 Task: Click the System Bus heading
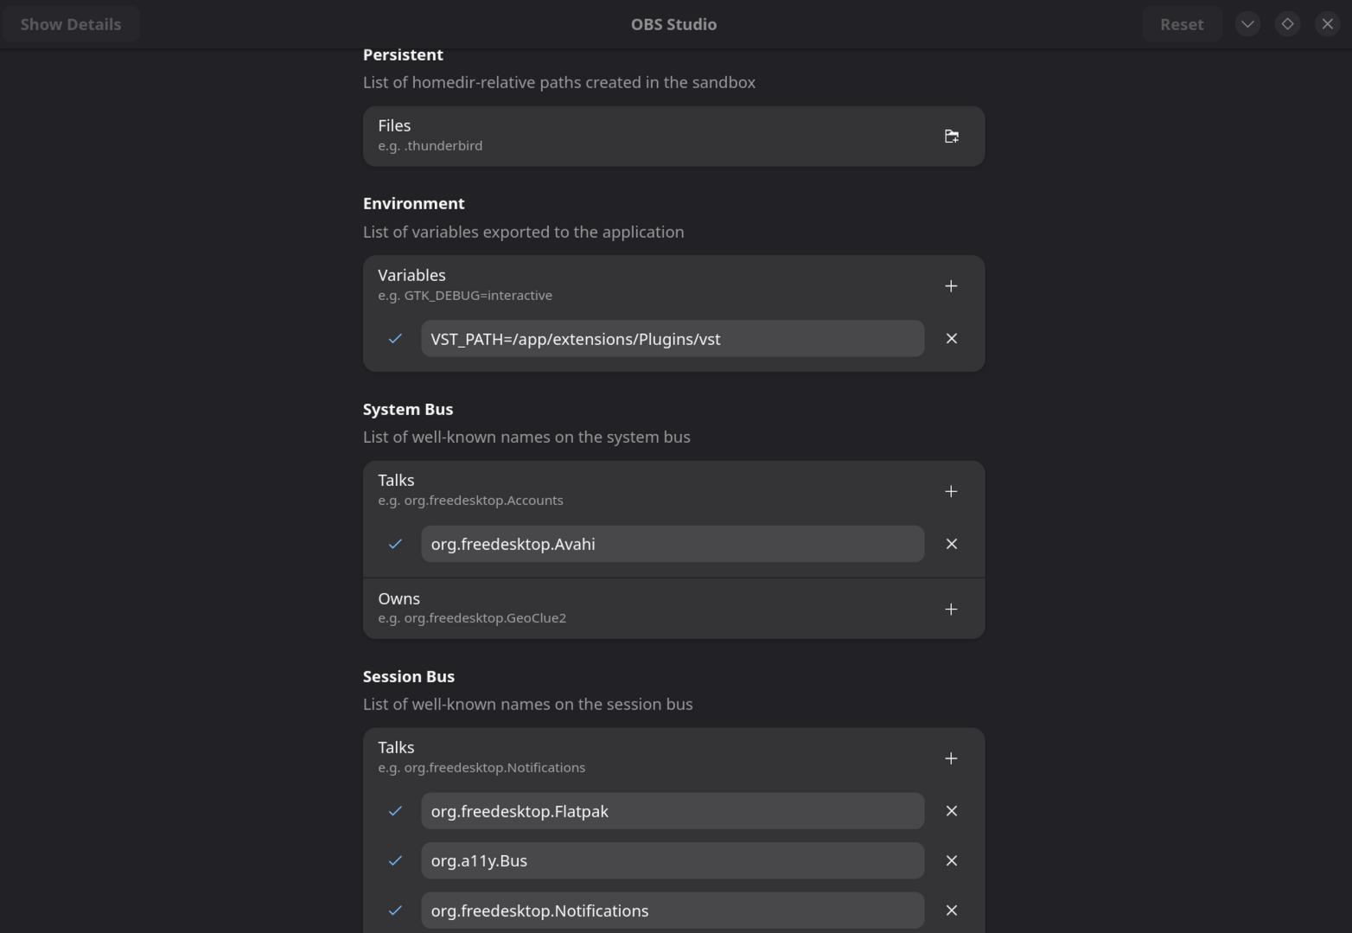pyautogui.click(x=408, y=409)
